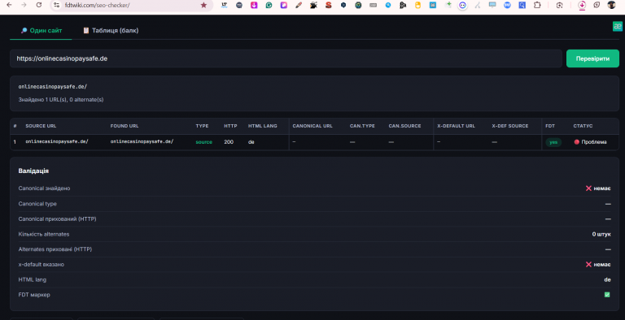Open the light blue circle magnifier extension

pyautogui.click(x=388, y=5)
